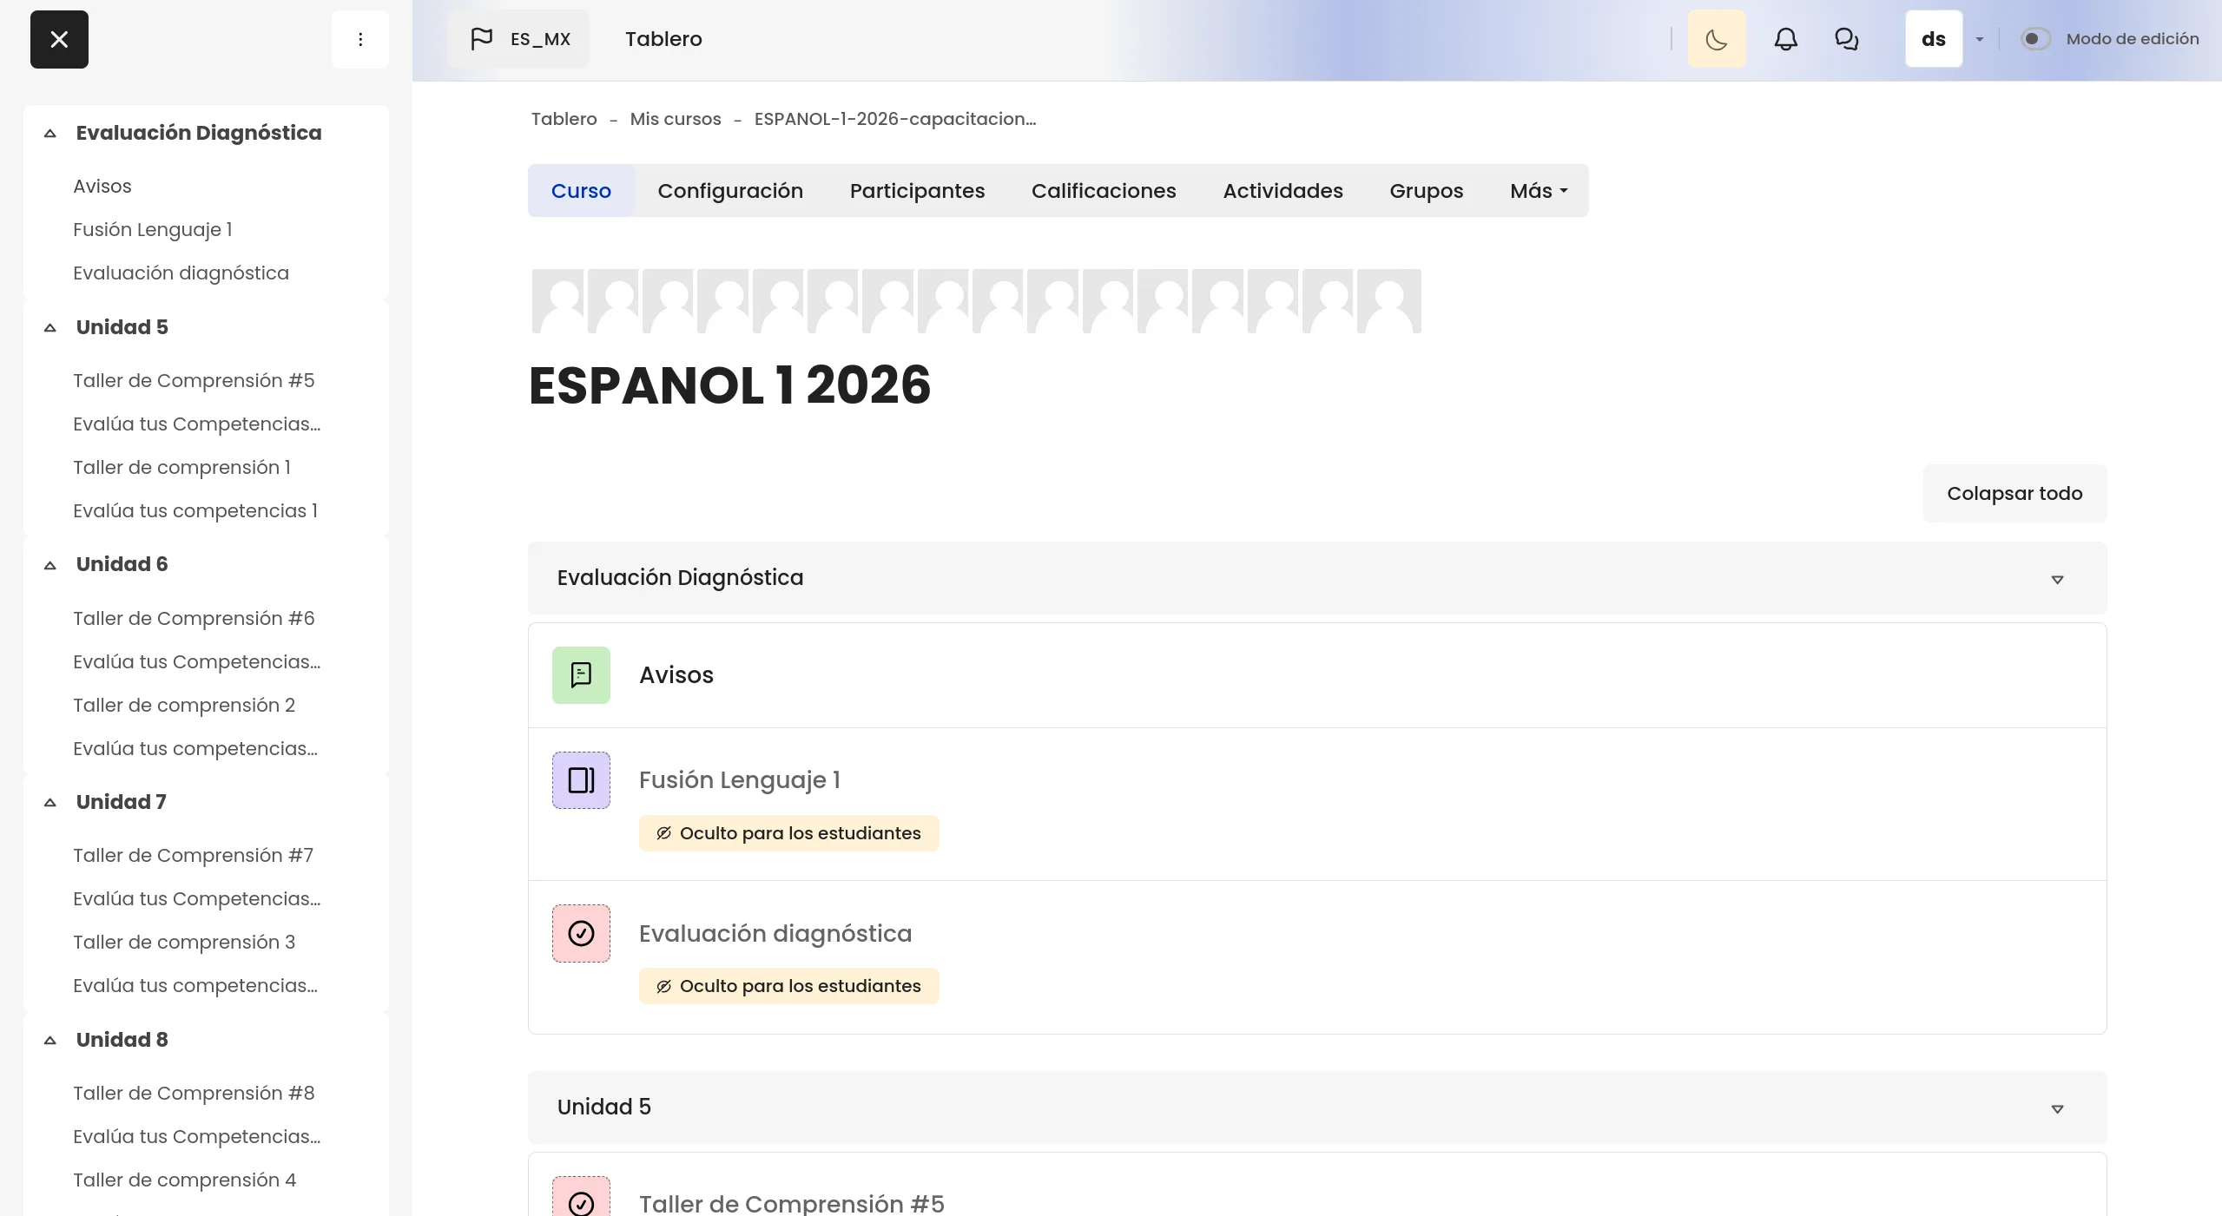
Task: Open the Fusión Lenguaje 1 activity in main content
Action: (x=740, y=780)
